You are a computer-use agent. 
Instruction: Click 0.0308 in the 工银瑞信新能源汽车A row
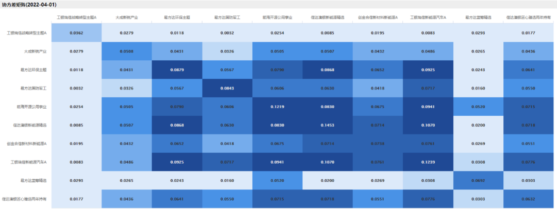pyautogui.click(x=478, y=162)
